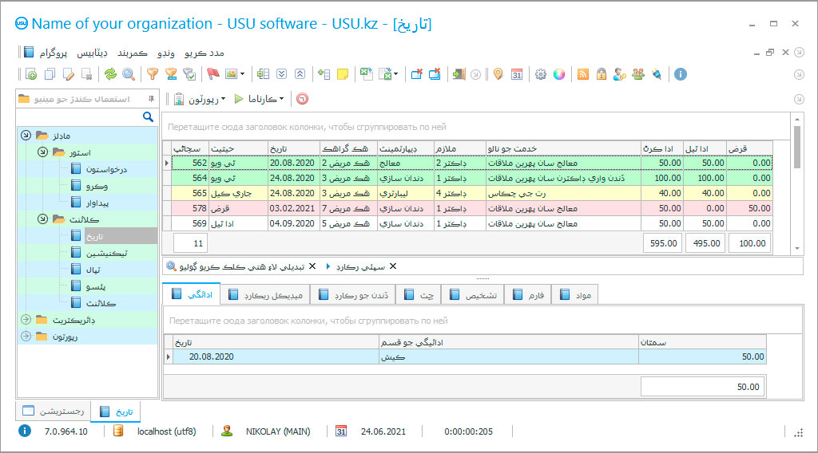The width and height of the screenshot is (818, 453).
Task: Click the exit door icon
Action: click(x=459, y=74)
